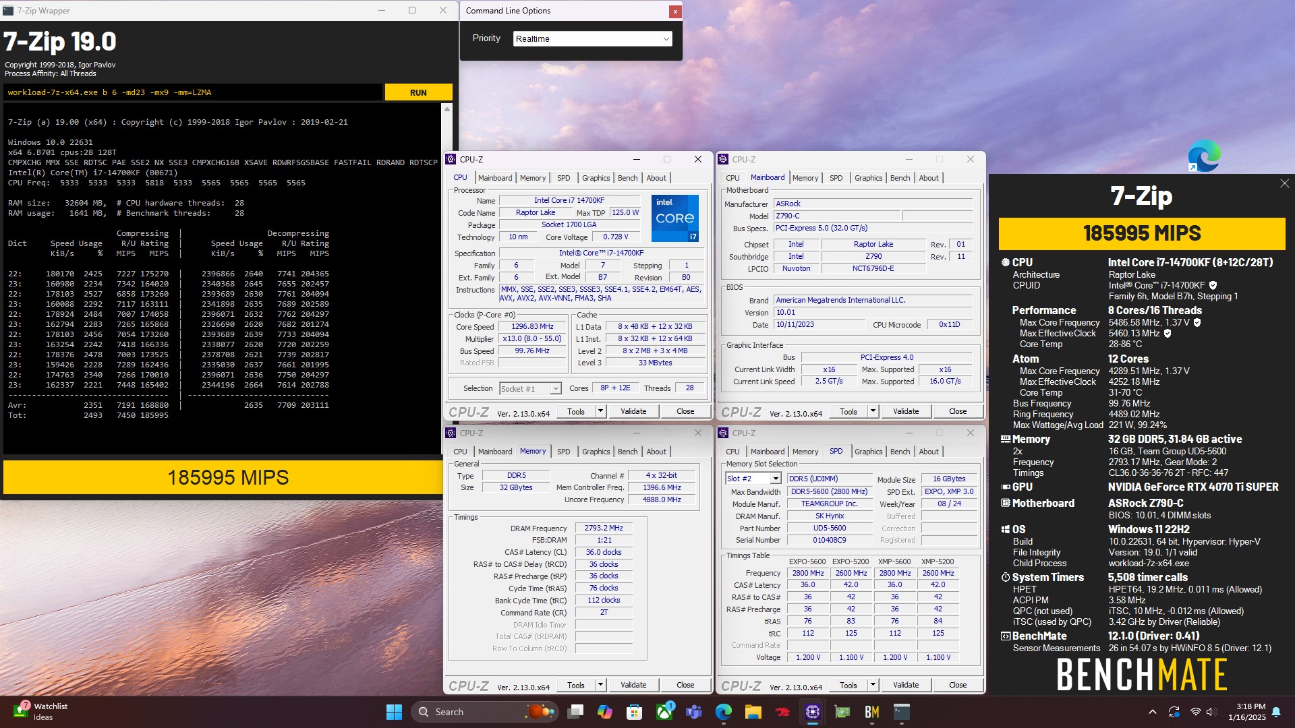Click the terminal taskbar icon
This screenshot has width=1295, height=728.
click(902, 712)
